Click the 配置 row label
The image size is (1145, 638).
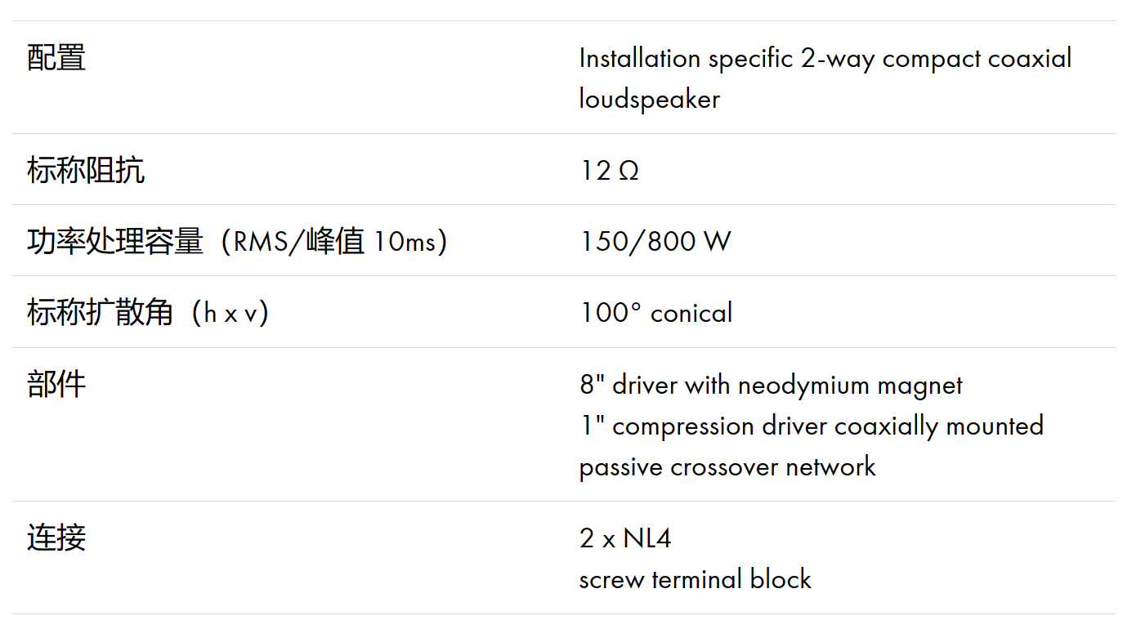click(56, 58)
